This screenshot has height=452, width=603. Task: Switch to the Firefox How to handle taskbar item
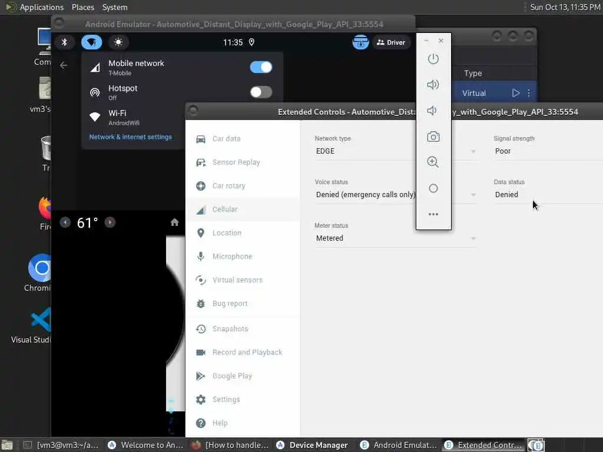tap(231, 445)
